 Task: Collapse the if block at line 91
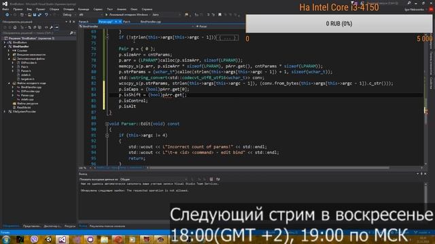click(x=107, y=136)
